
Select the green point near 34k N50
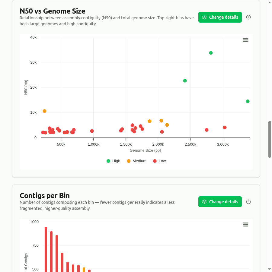[210, 53]
